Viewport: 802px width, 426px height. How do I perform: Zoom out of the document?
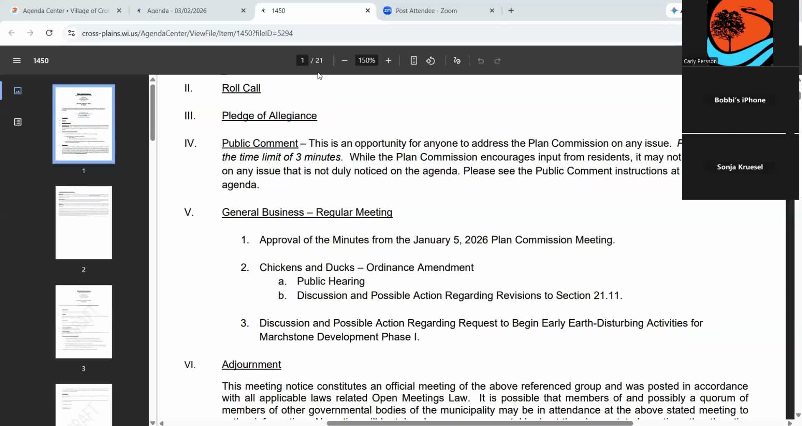pyautogui.click(x=344, y=61)
